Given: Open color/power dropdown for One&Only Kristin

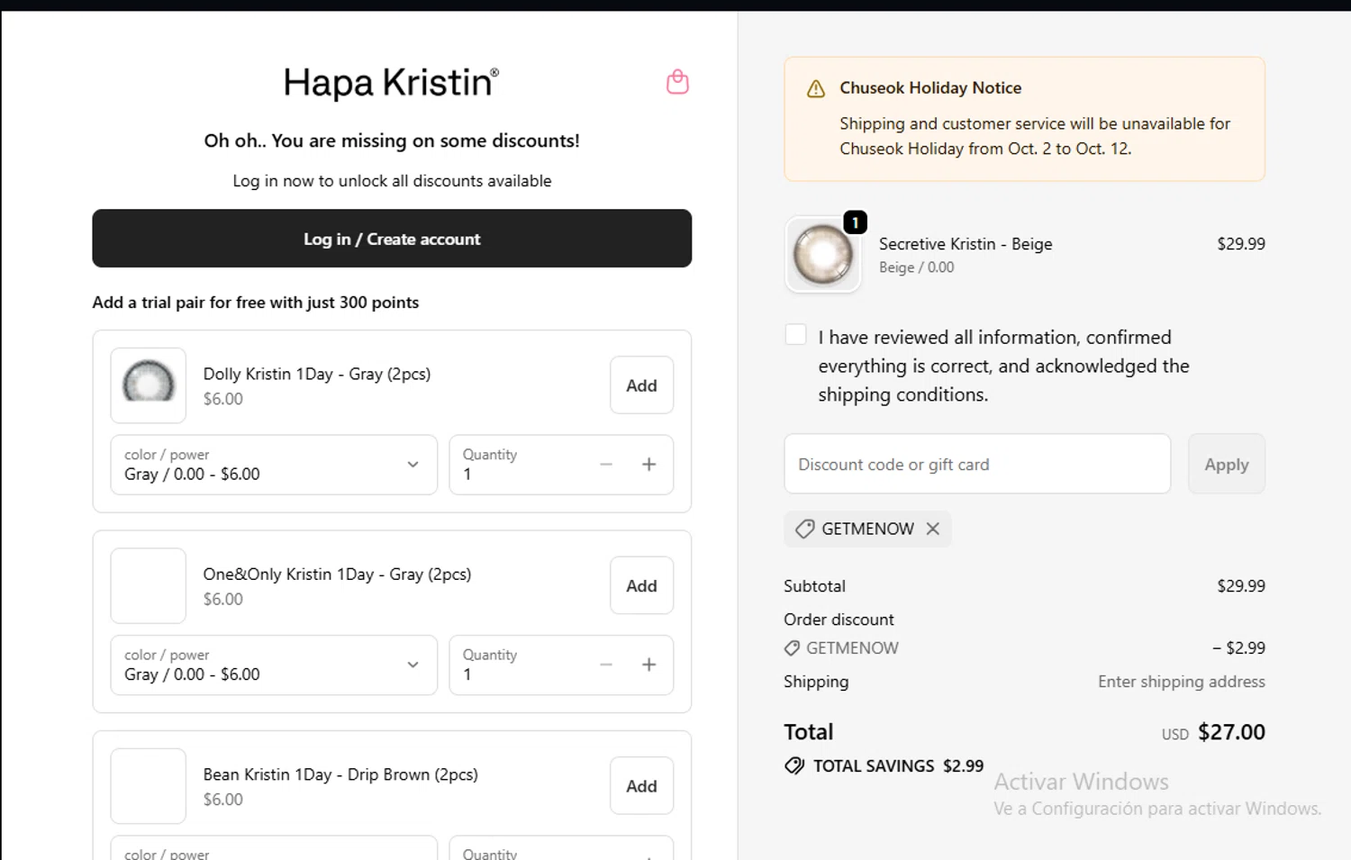Looking at the screenshot, I should click(274, 665).
